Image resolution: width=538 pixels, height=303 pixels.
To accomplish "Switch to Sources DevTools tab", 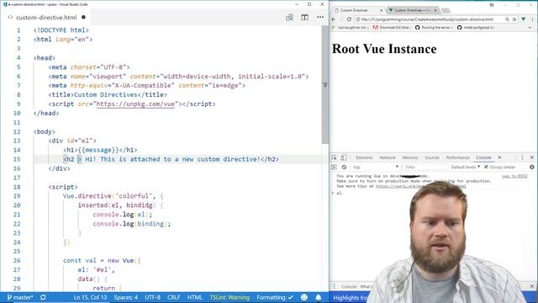I will (432, 157).
